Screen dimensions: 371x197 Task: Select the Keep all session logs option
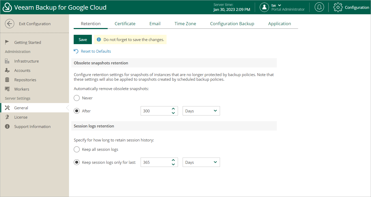tap(77, 150)
